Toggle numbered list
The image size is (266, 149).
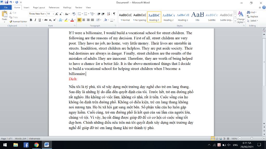click(x=85, y=14)
